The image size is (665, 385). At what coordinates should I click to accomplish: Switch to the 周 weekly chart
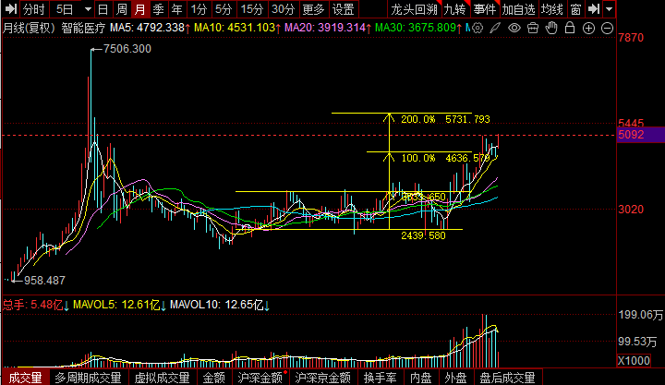tap(122, 9)
